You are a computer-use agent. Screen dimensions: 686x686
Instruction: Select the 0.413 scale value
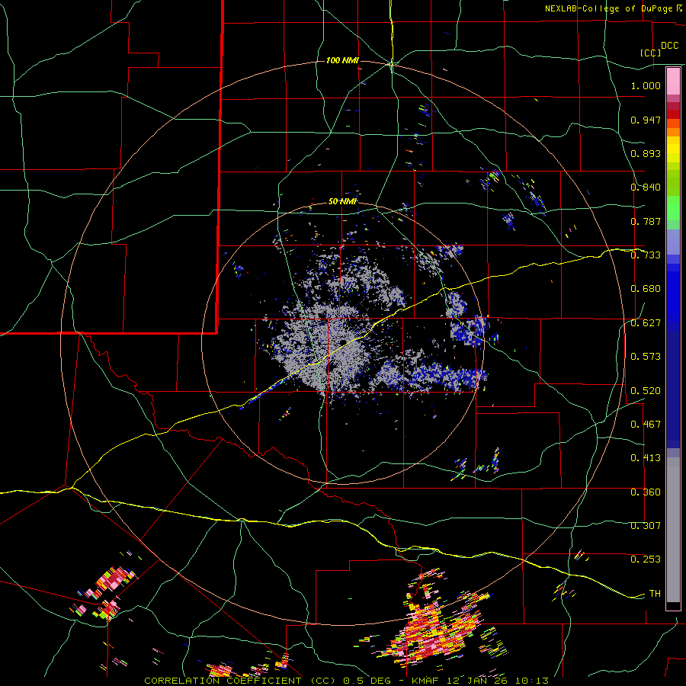click(646, 458)
